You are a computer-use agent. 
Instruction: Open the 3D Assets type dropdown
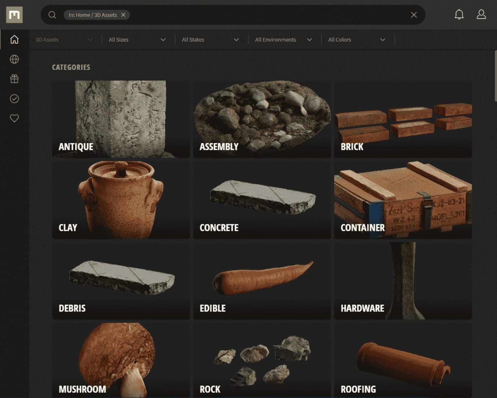click(x=64, y=40)
